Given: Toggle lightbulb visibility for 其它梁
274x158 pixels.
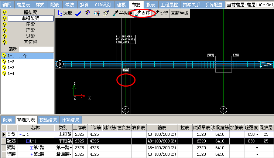Looking at the screenshot, I should (4, 43).
